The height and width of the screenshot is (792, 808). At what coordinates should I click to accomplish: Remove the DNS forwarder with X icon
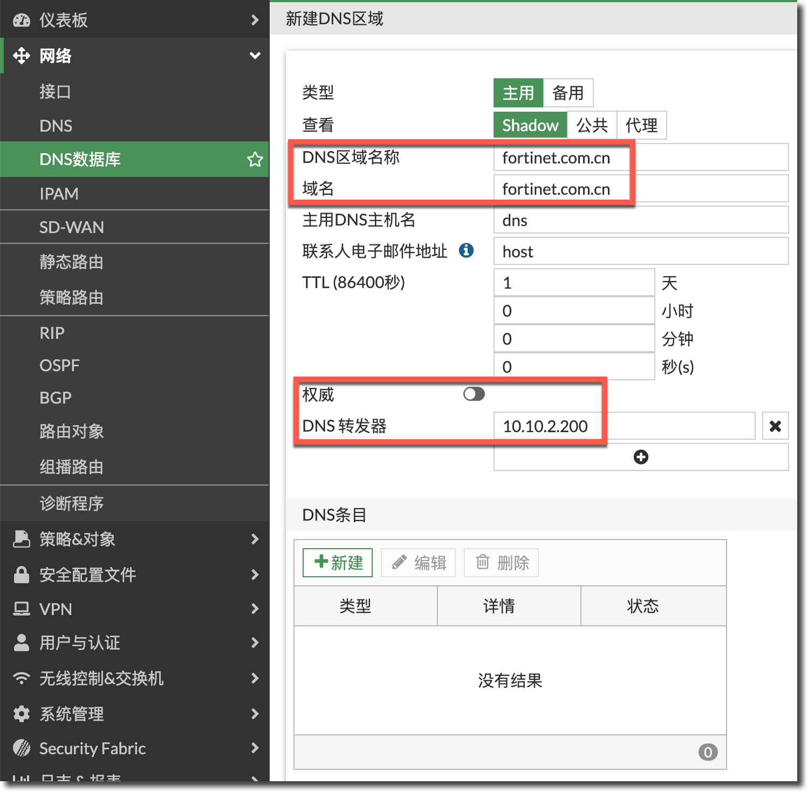[775, 426]
